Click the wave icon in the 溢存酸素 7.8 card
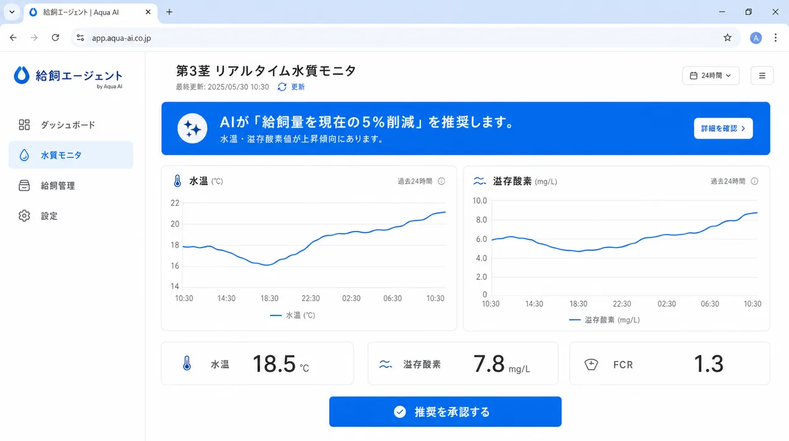The height and width of the screenshot is (441, 789). tap(386, 364)
